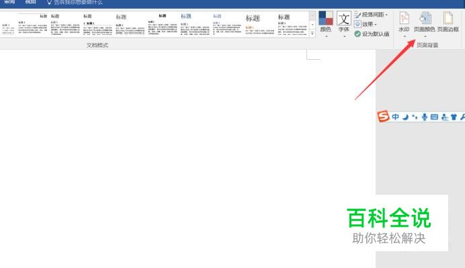Open the 水印 watermark menu
Image resolution: width=465 pixels, height=268 pixels.
(404, 24)
